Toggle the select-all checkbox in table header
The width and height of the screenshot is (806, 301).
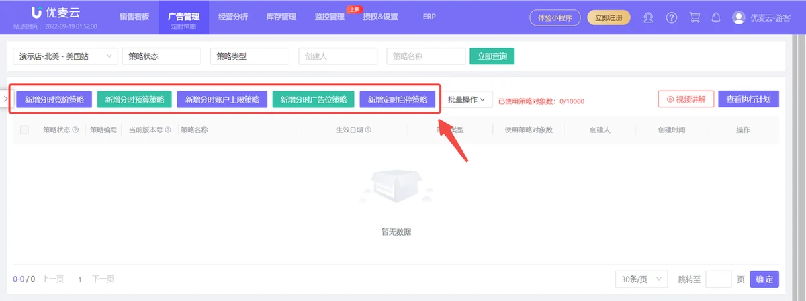coord(25,130)
